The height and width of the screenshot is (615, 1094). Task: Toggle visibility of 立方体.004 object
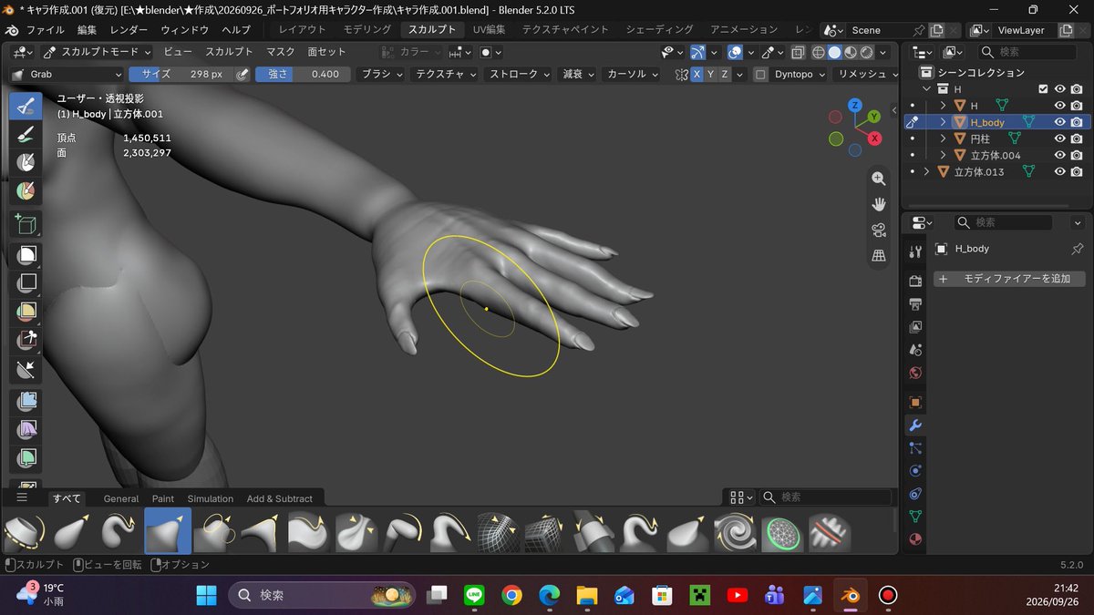tap(1060, 155)
